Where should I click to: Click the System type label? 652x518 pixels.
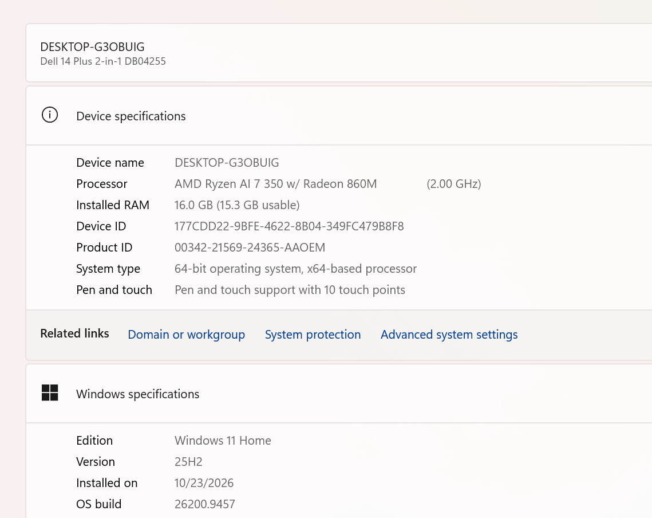(x=108, y=269)
